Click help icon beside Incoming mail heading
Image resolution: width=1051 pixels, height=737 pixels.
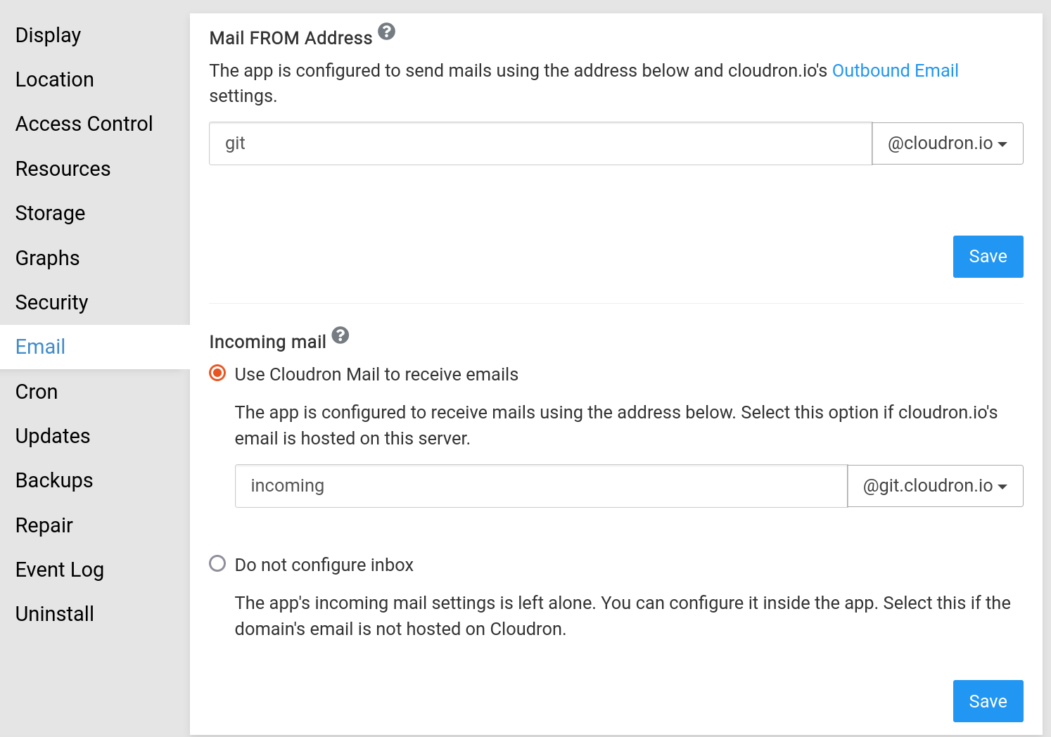340,335
